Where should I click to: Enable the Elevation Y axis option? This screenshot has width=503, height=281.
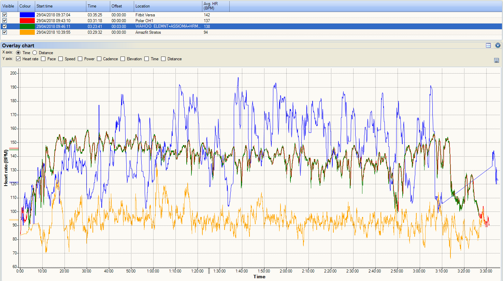click(123, 59)
